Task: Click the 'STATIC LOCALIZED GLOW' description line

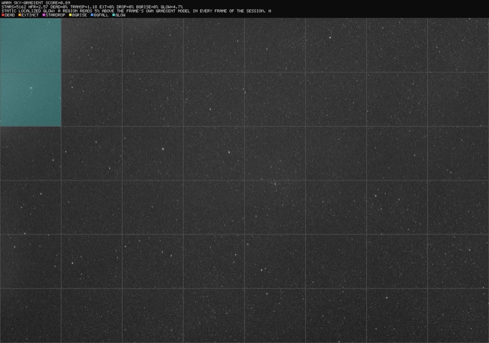Action: (x=136, y=11)
